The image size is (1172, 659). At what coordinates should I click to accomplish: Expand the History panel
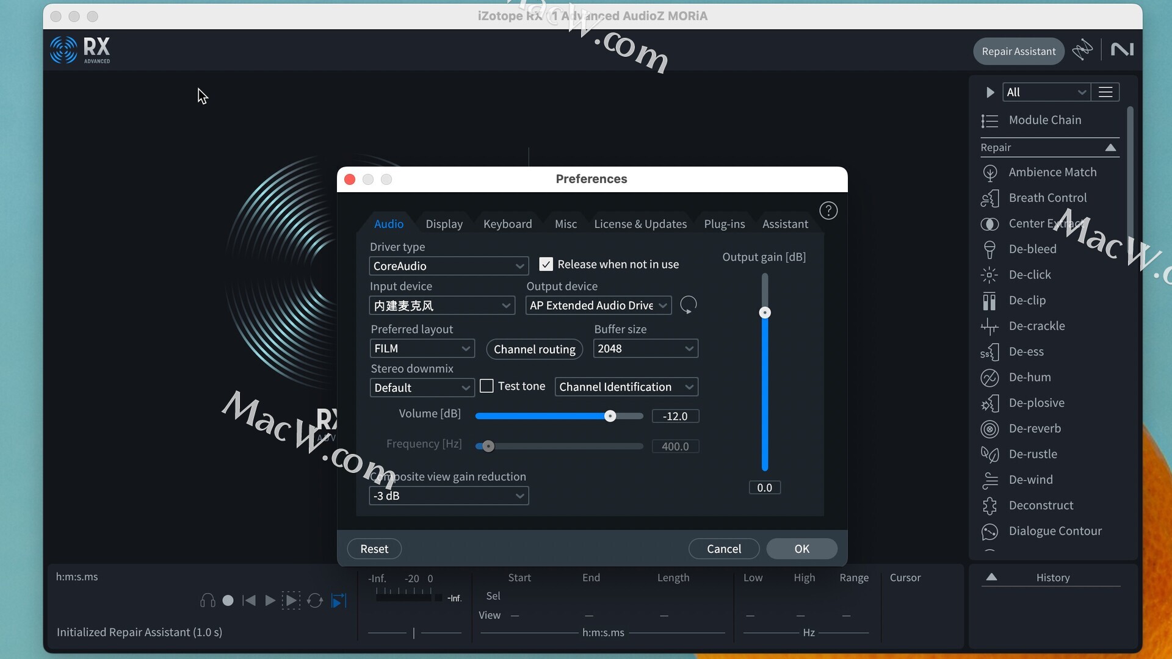[x=992, y=577]
